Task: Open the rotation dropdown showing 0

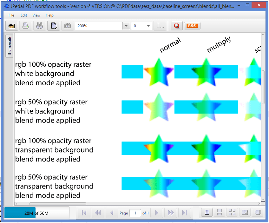Action: 148,26
